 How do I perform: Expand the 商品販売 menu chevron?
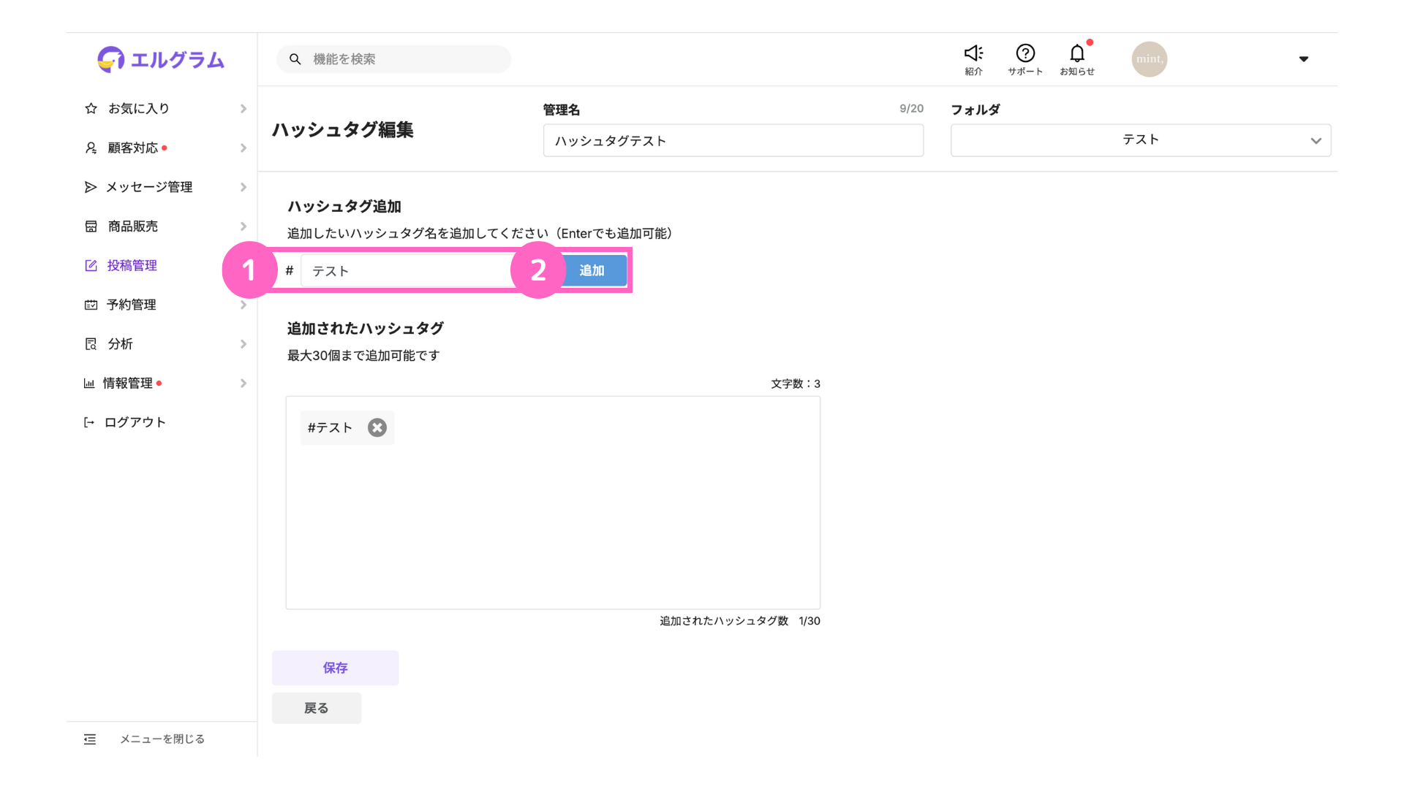(x=244, y=226)
